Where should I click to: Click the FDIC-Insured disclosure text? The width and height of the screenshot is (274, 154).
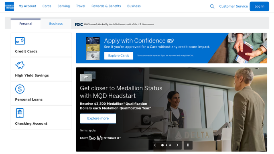[119, 24]
